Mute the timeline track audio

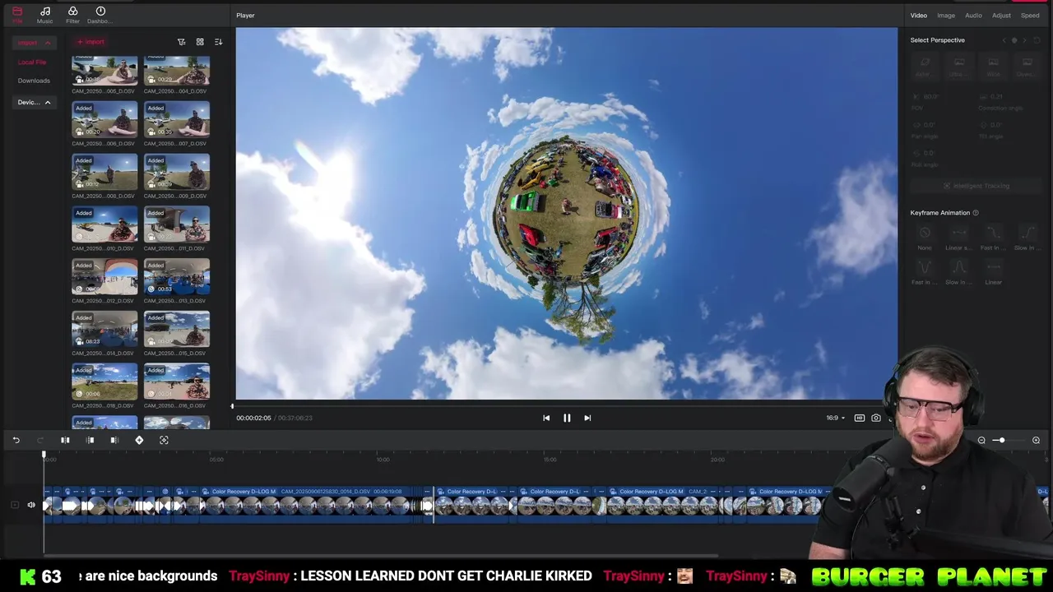(x=31, y=505)
